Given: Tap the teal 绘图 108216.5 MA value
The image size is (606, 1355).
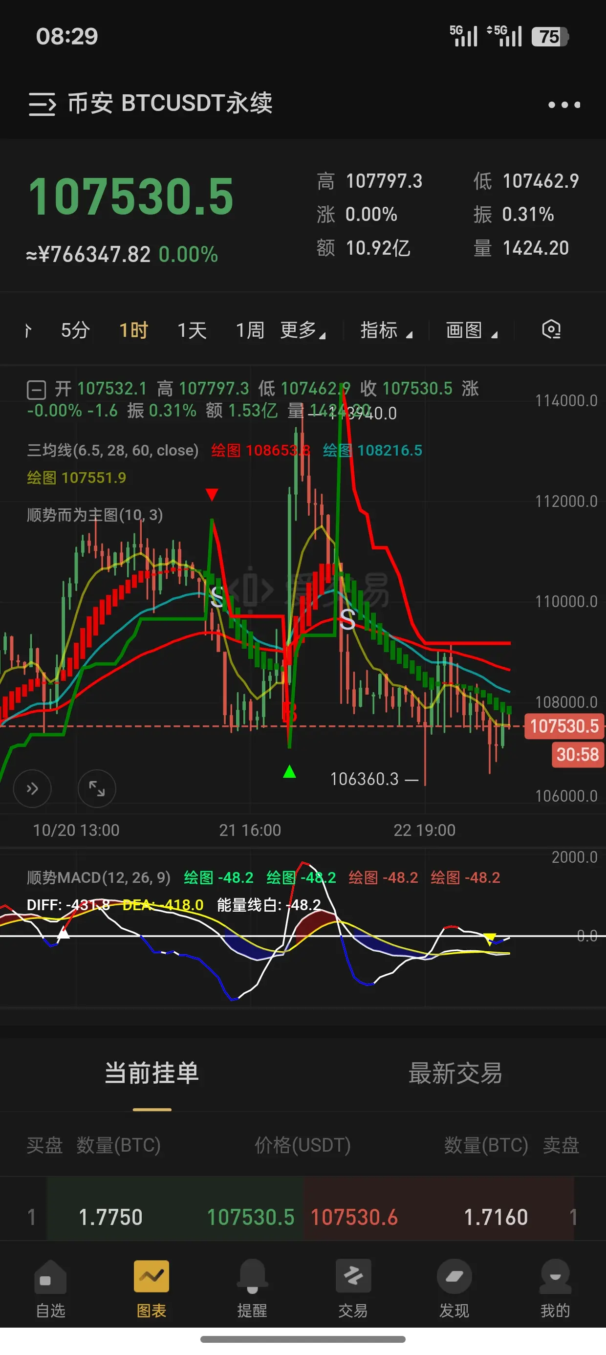Looking at the screenshot, I should coord(372,450).
